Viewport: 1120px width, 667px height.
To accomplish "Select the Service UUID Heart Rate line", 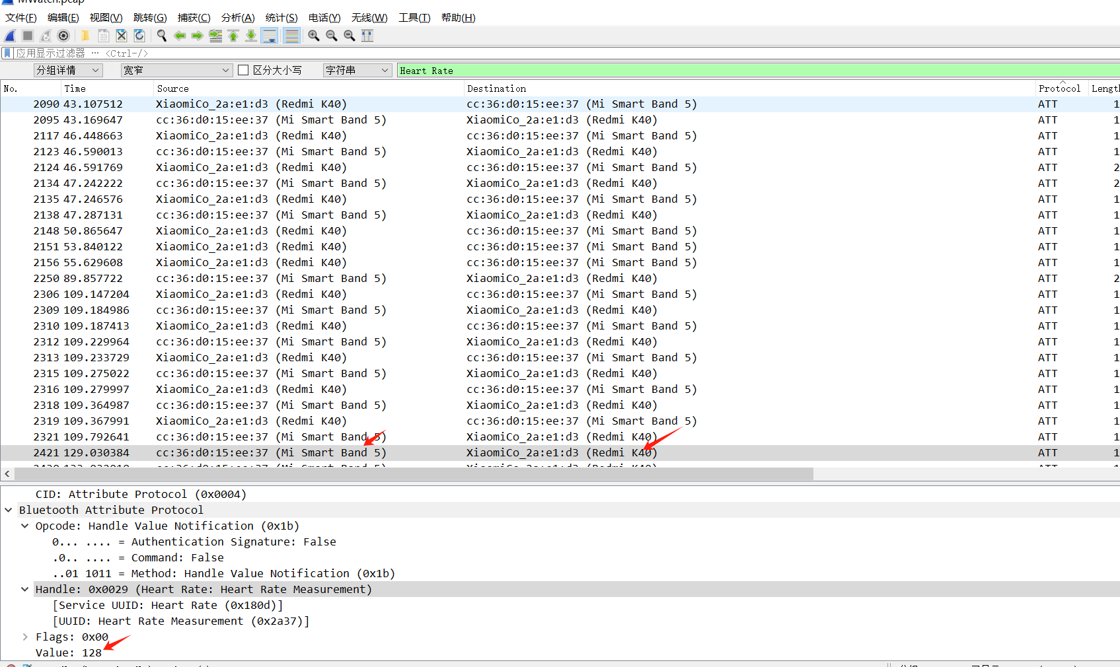I will pyautogui.click(x=168, y=605).
